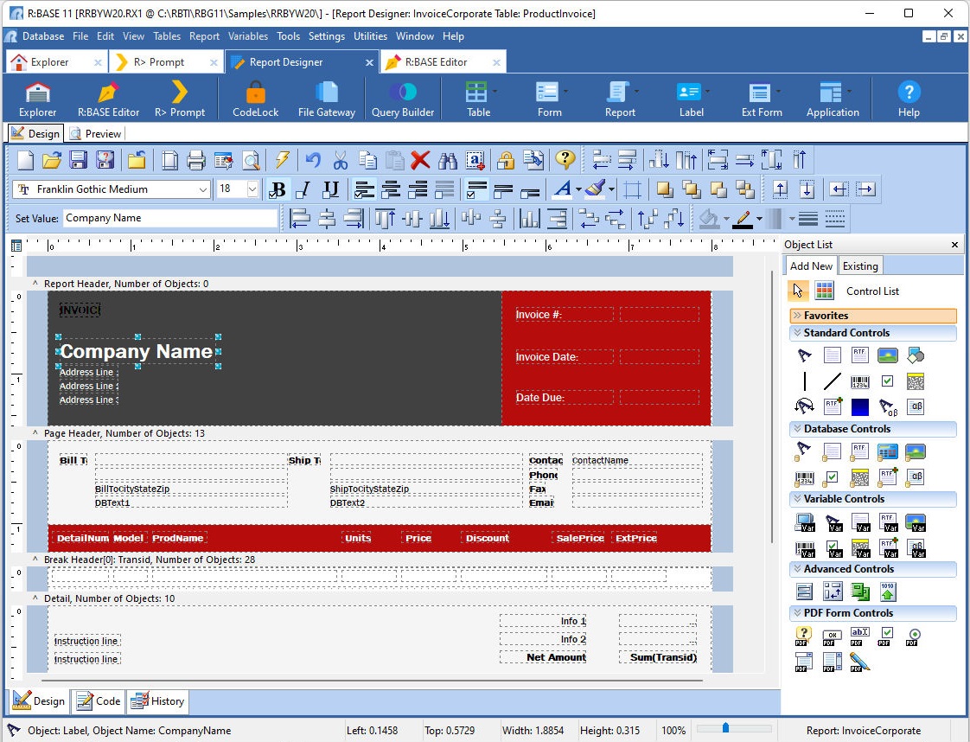Pick the diagonal line control

coord(832,381)
